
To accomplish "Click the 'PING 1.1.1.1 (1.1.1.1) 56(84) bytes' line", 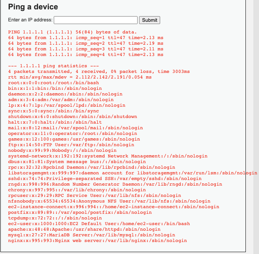I will tap(73, 32).
